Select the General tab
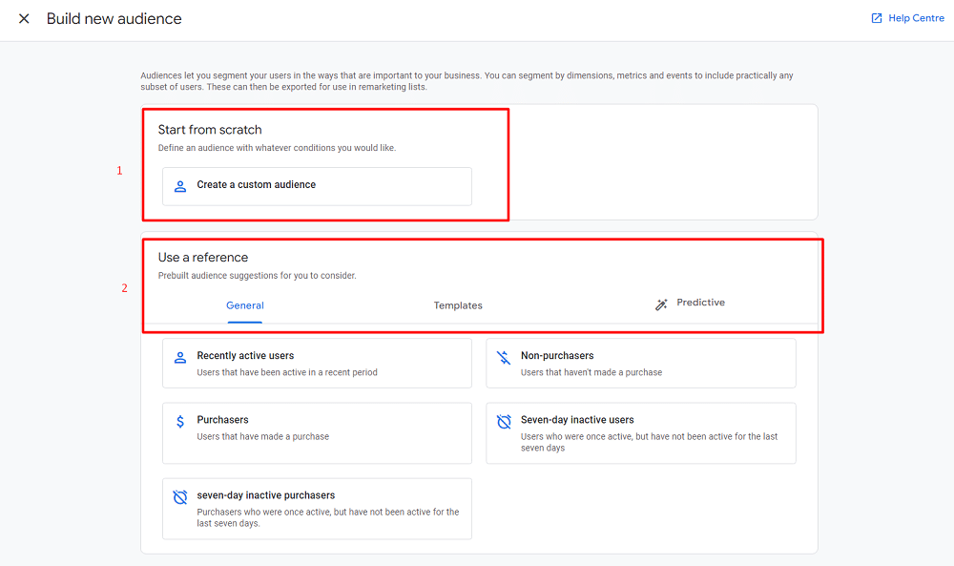Viewport: 954px width, 566px height. (x=245, y=305)
